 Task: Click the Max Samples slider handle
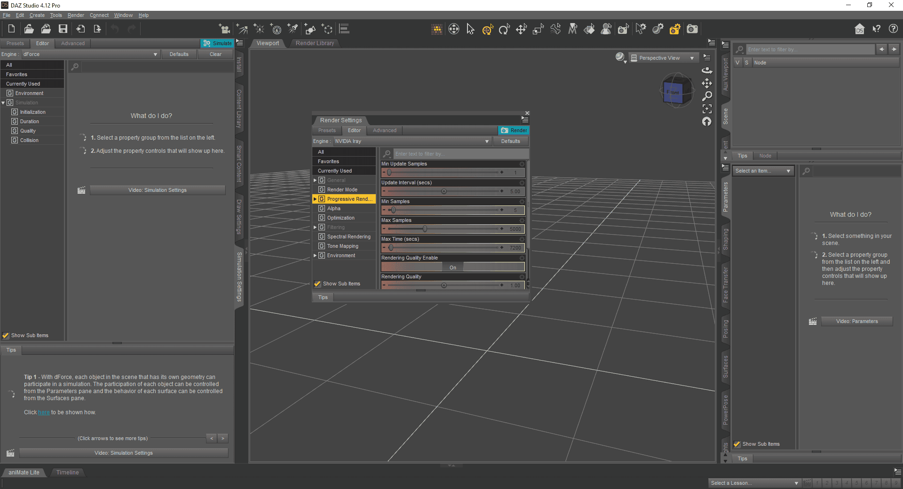(x=425, y=229)
